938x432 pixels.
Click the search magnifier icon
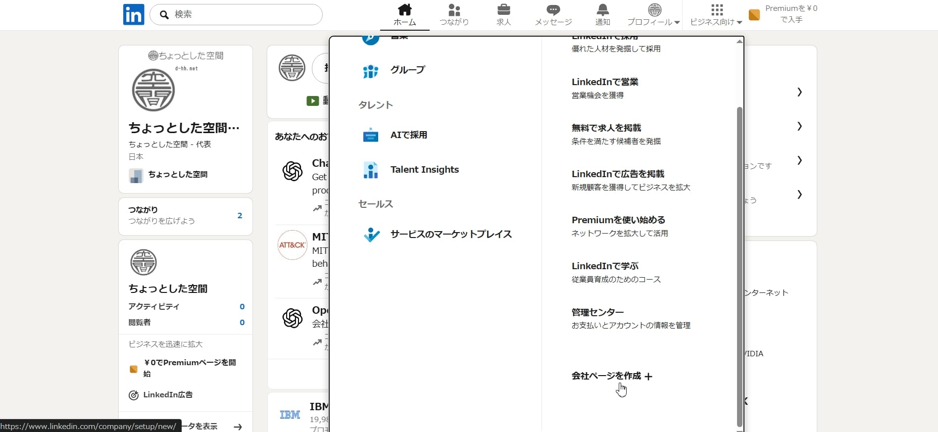(x=164, y=14)
